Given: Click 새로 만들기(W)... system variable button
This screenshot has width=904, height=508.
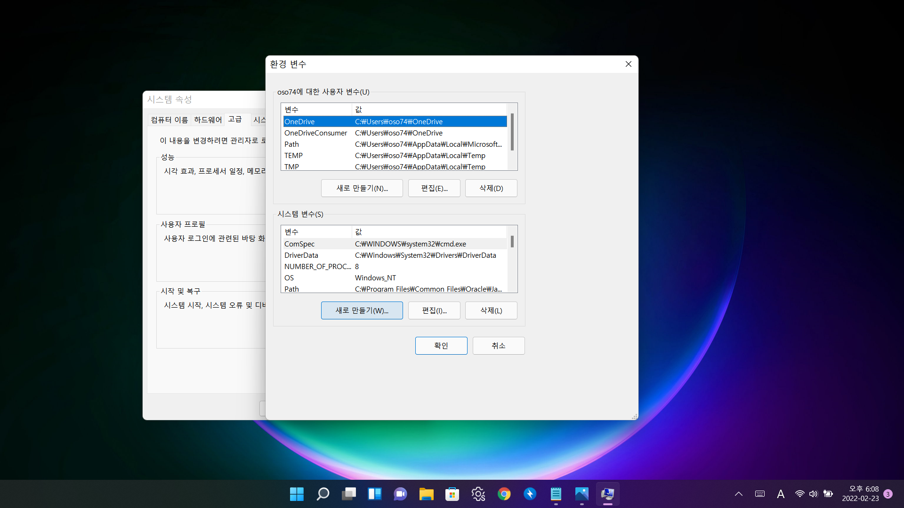Looking at the screenshot, I should [362, 310].
